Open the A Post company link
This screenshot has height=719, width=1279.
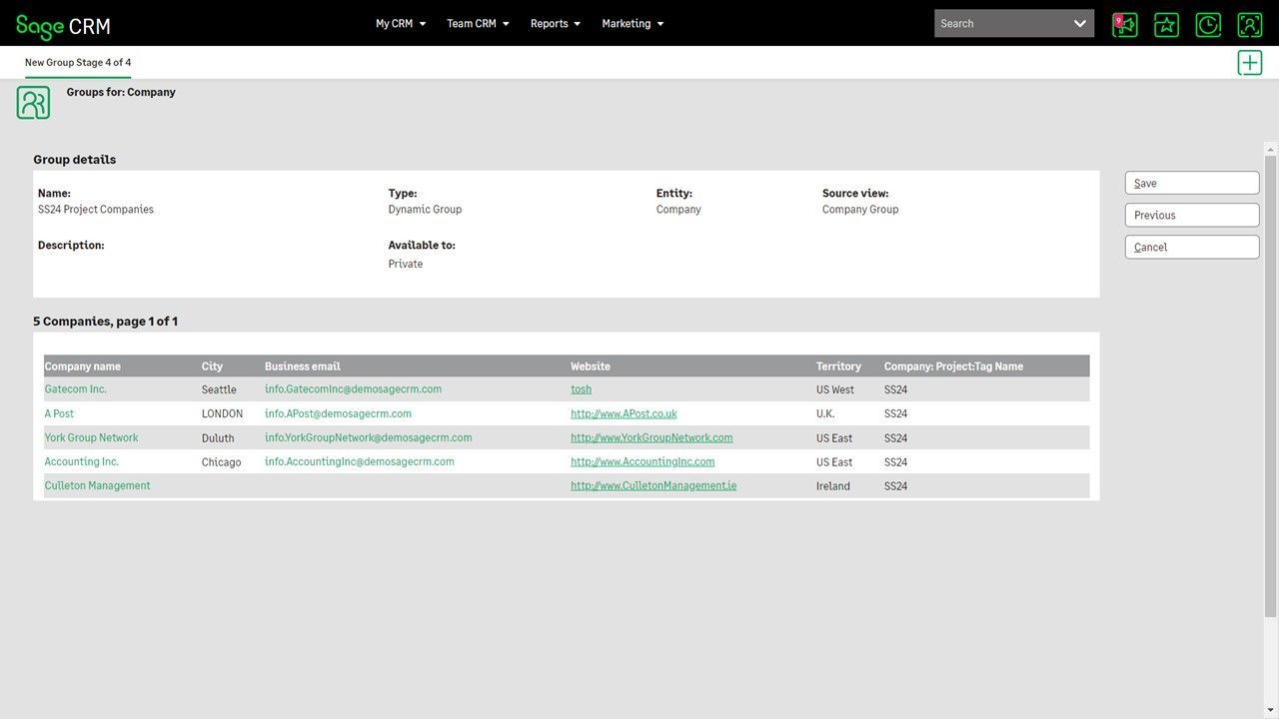pos(59,413)
